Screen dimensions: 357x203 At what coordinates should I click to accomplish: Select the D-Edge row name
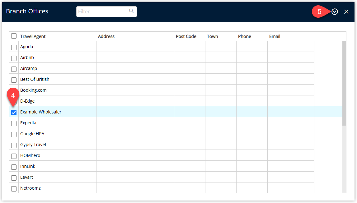27,101
